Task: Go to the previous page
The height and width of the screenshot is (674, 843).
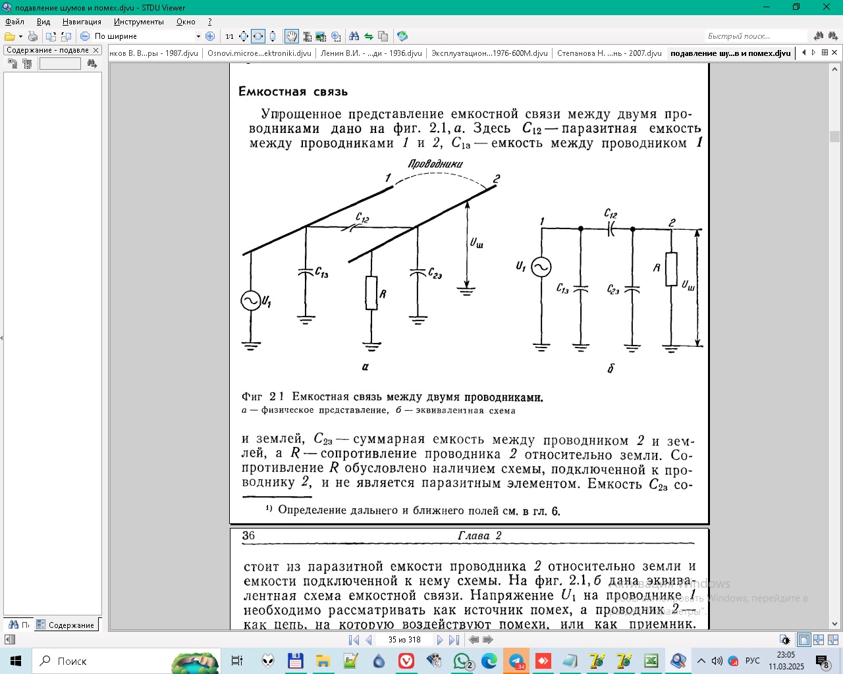Action: coord(369,640)
